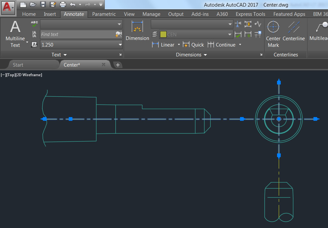
Task: Expand the dimension style dropdown
Action: [x=229, y=24]
